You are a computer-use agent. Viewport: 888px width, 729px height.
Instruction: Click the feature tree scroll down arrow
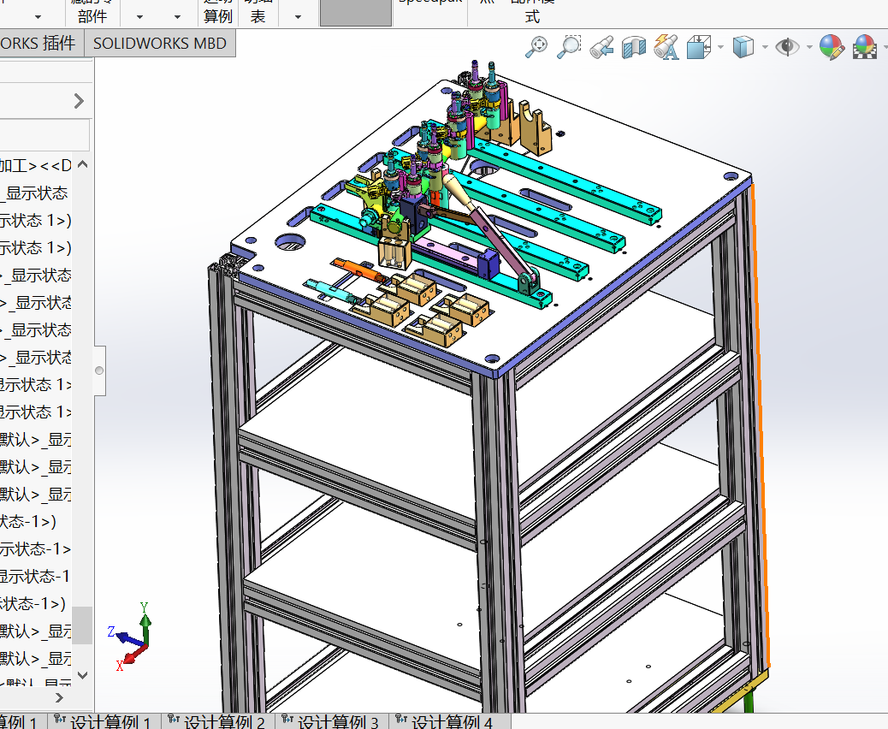point(82,674)
